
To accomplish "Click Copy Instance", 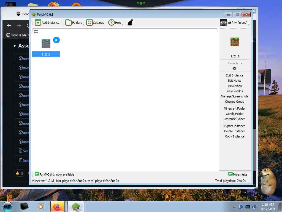I will coord(235,136).
